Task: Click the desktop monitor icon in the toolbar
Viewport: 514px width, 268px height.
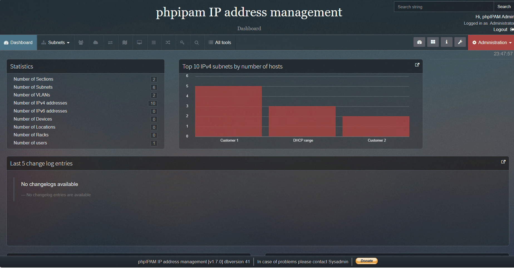Action: click(x=139, y=42)
